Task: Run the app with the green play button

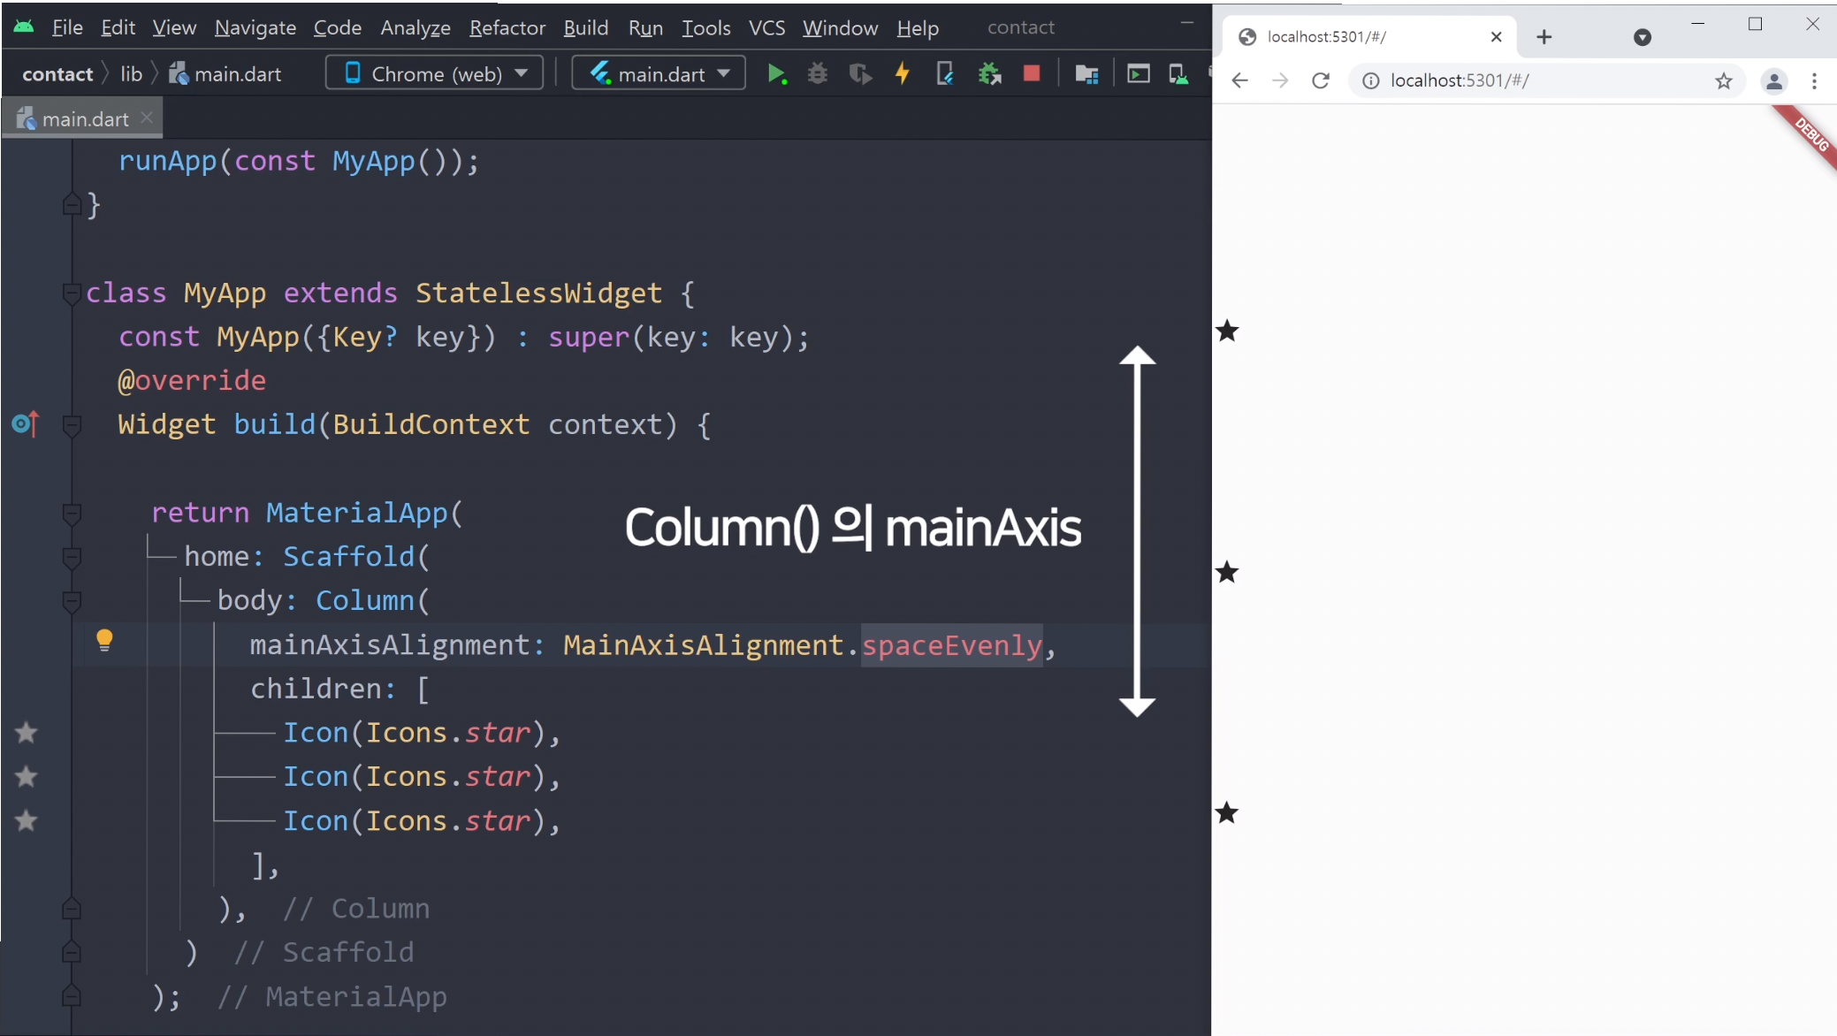Action: coord(776,74)
